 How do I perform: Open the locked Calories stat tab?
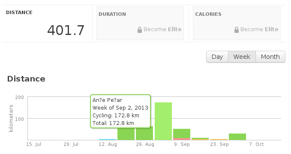click(237, 23)
